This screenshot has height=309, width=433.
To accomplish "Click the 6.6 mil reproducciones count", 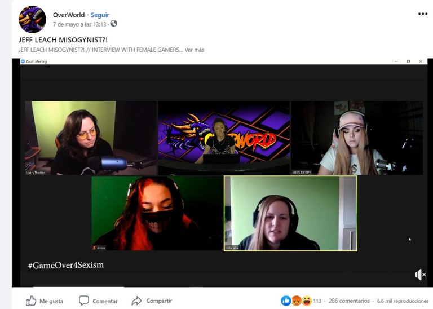I will coord(403,301).
